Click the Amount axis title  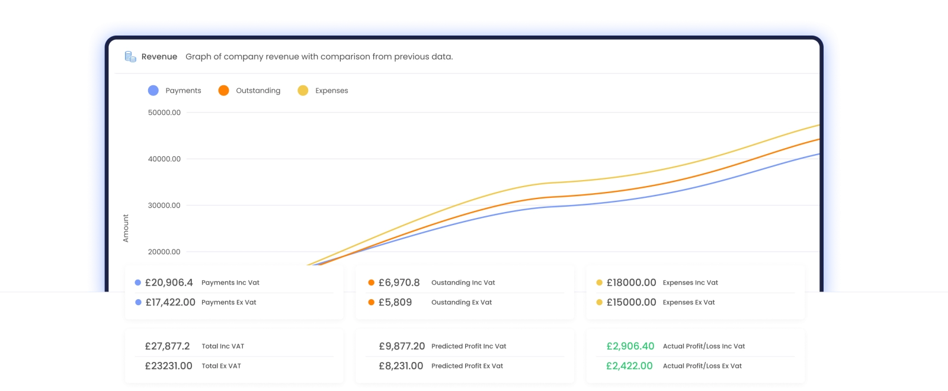point(126,228)
